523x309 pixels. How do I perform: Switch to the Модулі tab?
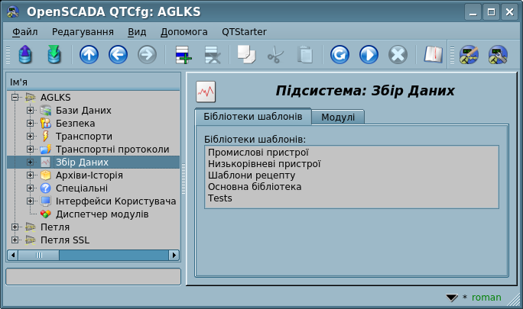[x=337, y=117]
